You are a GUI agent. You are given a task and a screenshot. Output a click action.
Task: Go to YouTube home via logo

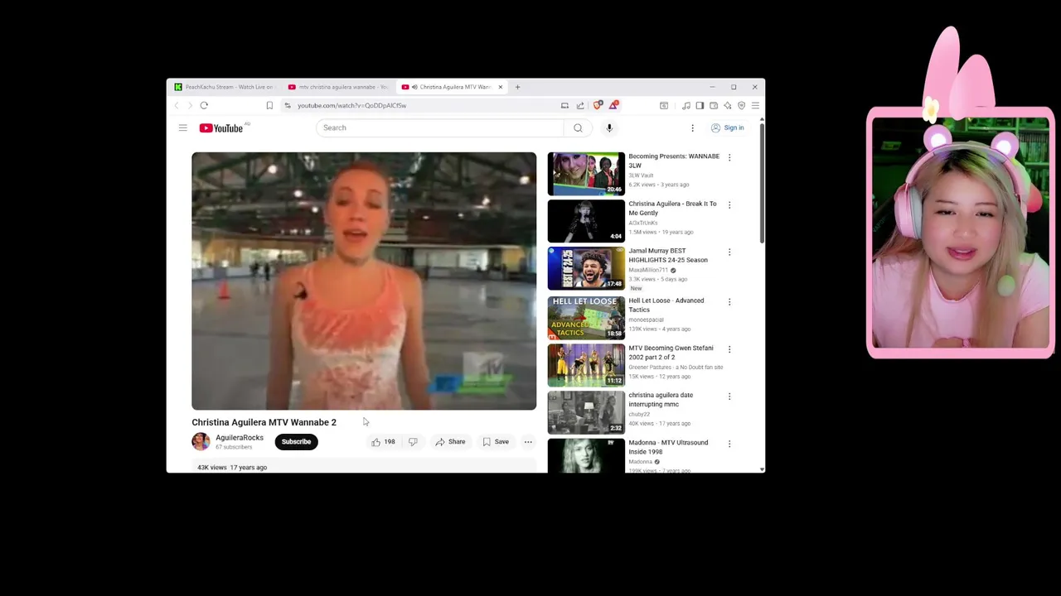point(221,127)
